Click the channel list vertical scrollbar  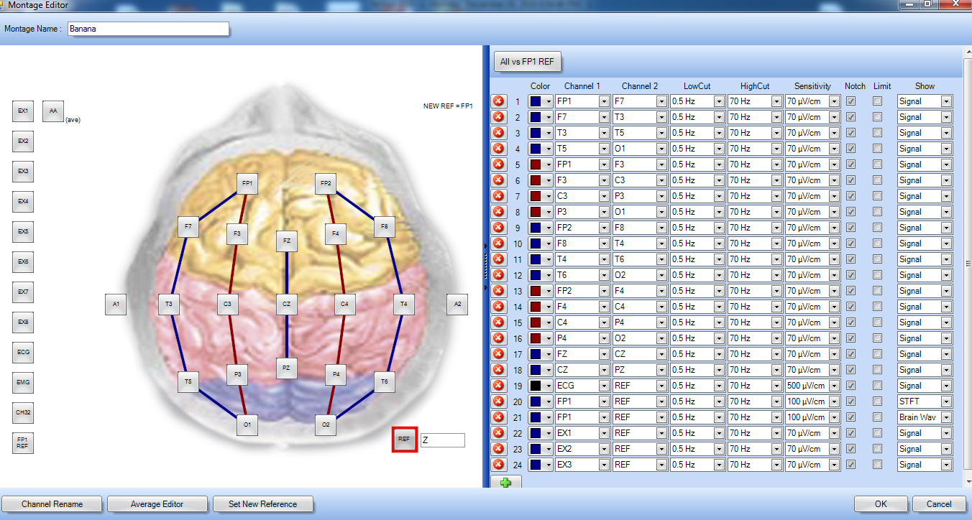tap(967, 262)
